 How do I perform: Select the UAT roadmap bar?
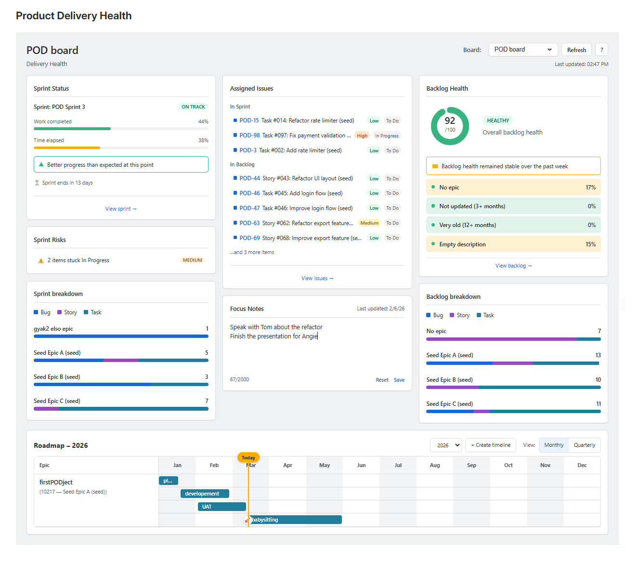coord(222,507)
